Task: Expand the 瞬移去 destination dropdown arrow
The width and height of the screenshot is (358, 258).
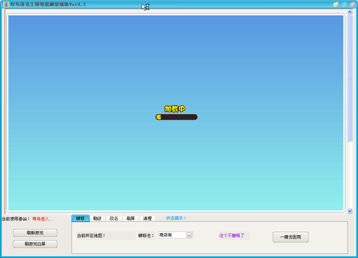Action: tap(189, 235)
